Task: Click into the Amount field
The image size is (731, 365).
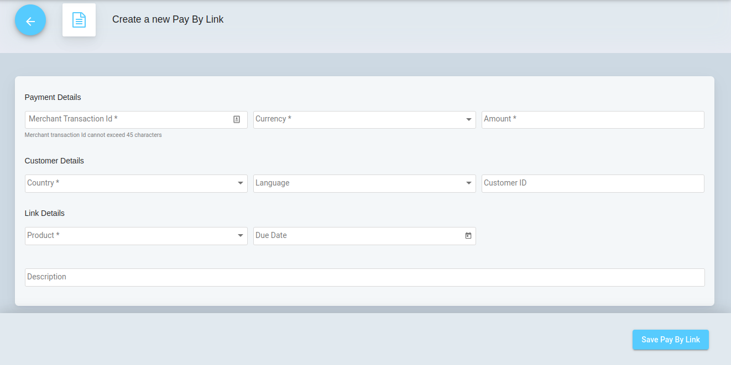Action: (x=592, y=119)
